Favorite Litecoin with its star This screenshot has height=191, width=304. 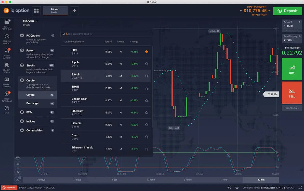(x=147, y=125)
